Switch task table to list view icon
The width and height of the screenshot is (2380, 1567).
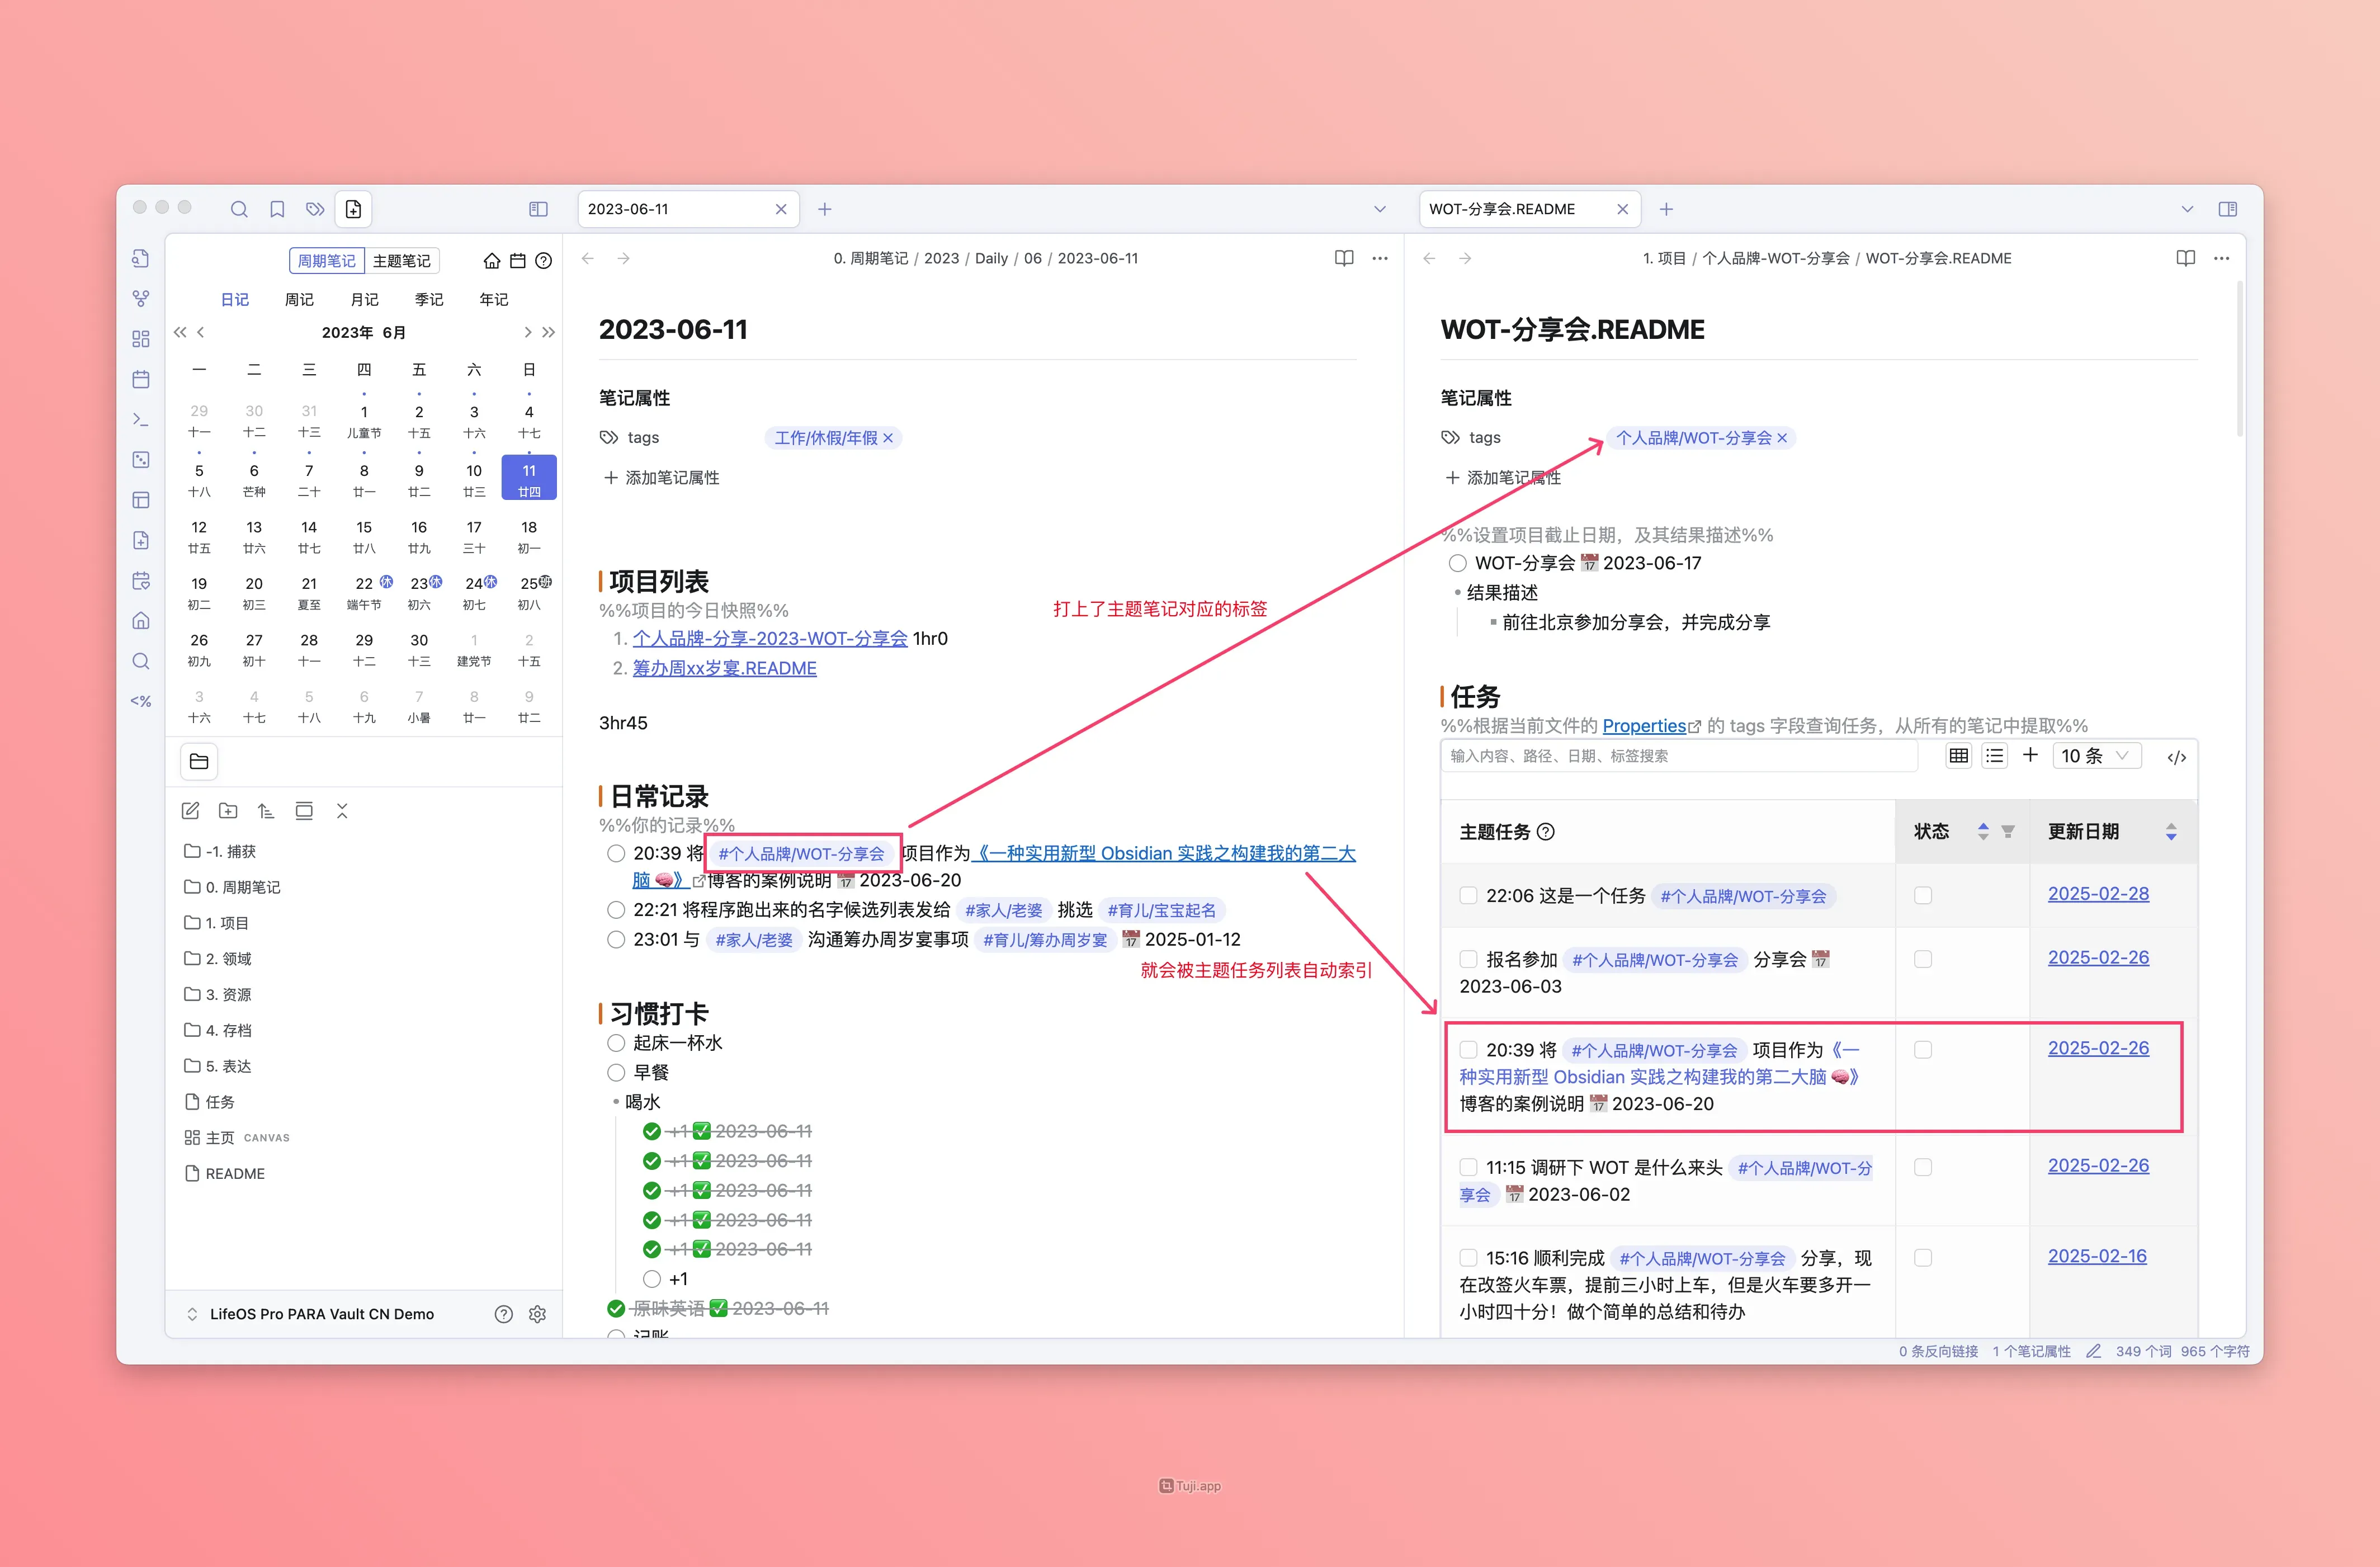pyautogui.click(x=1994, y=756)
